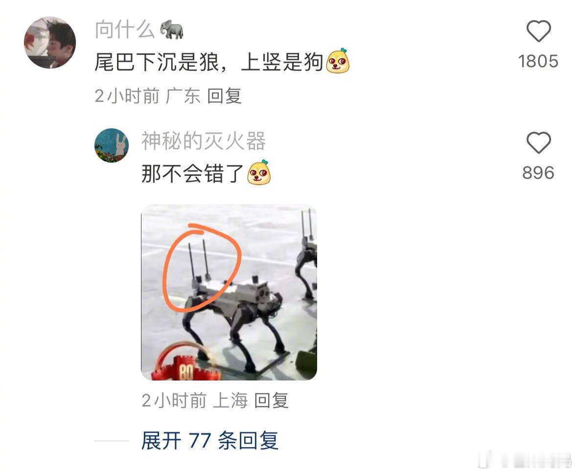577x474 pixels.
Task: Open the top commenter's goldfish avatar
Action: click(50, 43)
